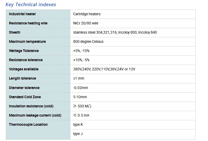The width and height of the screenshot is (208, 141).
Task: Click the 'type J' thermocouple value
Action: (x=78, y=134)
